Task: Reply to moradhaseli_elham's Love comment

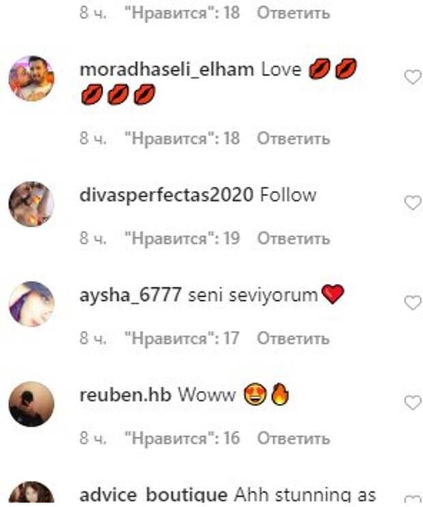Action: coord(293,139)
